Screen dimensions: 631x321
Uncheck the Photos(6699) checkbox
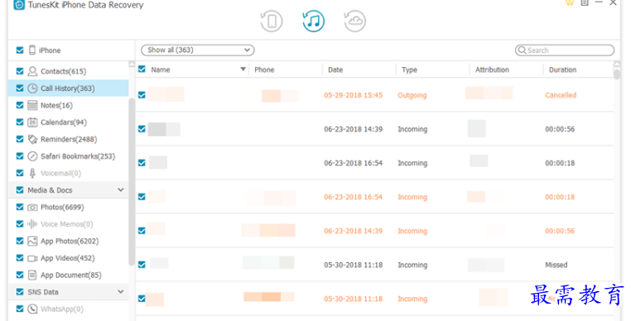[20, 207]
